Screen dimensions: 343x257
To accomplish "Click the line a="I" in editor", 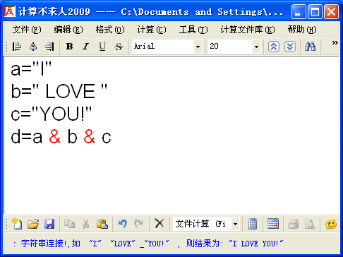I will point(31,69).
